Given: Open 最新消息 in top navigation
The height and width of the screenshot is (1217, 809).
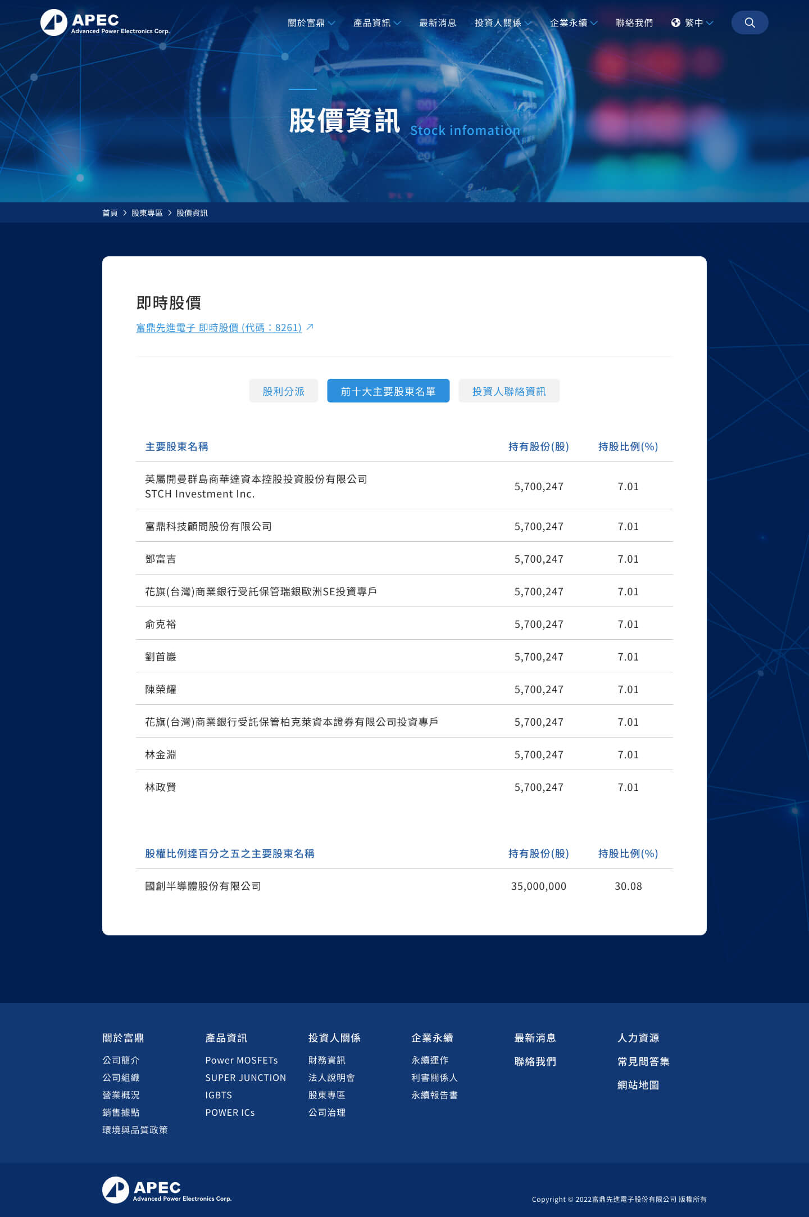Looking at the screenshot, I should (438, 22).
